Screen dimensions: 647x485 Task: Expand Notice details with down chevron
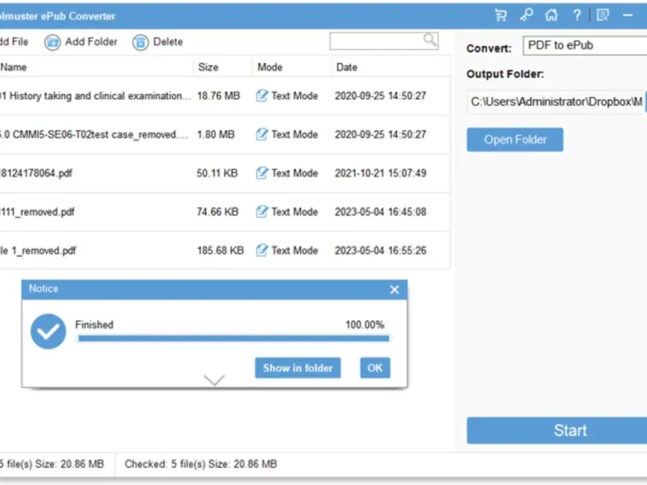[x=214, y=379]
